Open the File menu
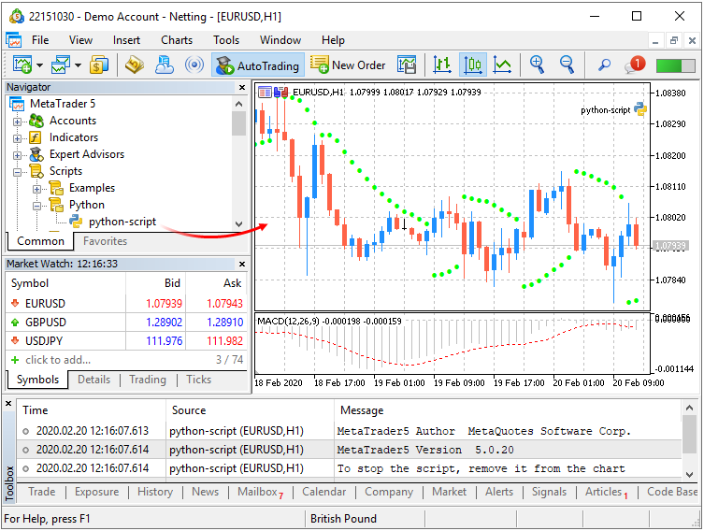 click(x=40, y=40)
